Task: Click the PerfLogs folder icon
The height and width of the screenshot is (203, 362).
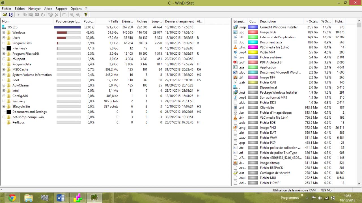Action: tap(9, 122)
